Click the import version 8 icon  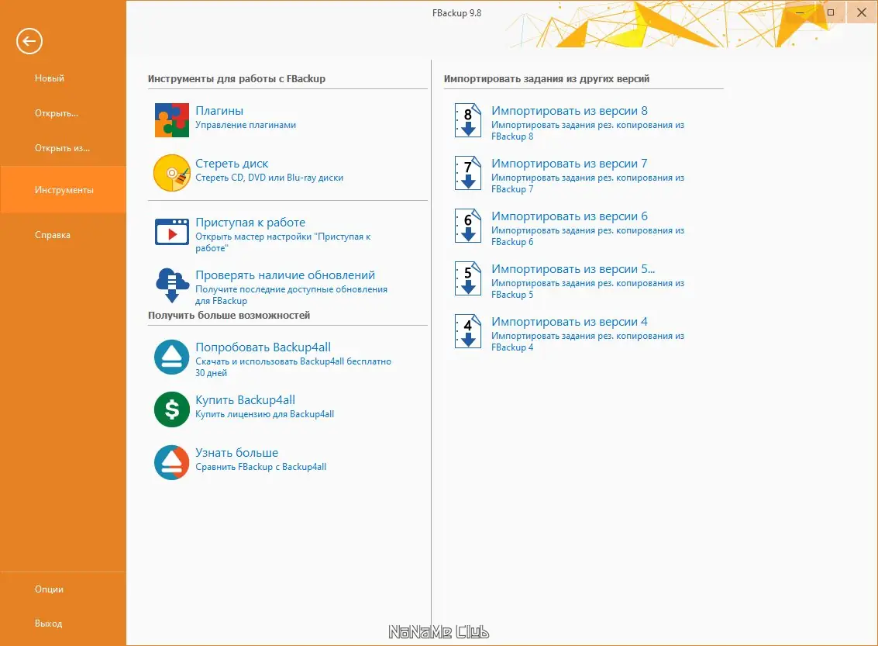pyautogui.click(x=468, y=120)
